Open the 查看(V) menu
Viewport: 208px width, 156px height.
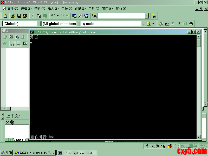click(40, 9)
